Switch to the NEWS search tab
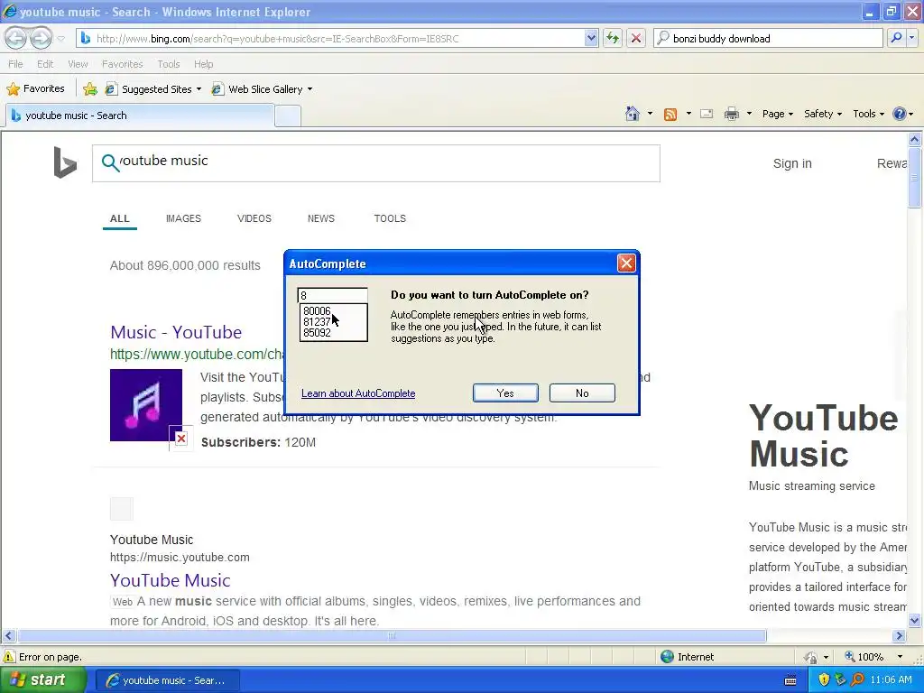Viewport: 924px width, 693px height. (320, 218)
